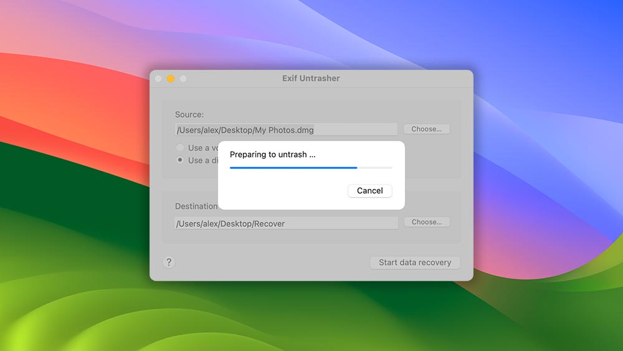Minimize the Exif Untrasher window
This screenshot has width=623, height=351.
171,79
